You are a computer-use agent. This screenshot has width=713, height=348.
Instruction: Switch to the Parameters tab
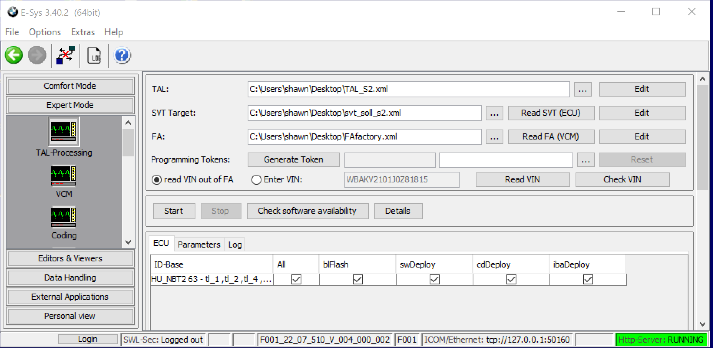click(x=199, y=245)
